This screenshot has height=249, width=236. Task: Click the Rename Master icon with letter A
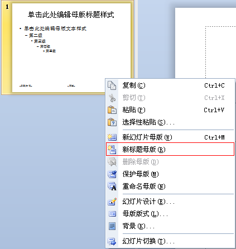[x=112, y=186]
